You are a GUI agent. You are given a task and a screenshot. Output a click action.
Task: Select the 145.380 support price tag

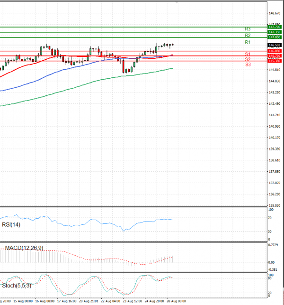[x=274, y=61]
